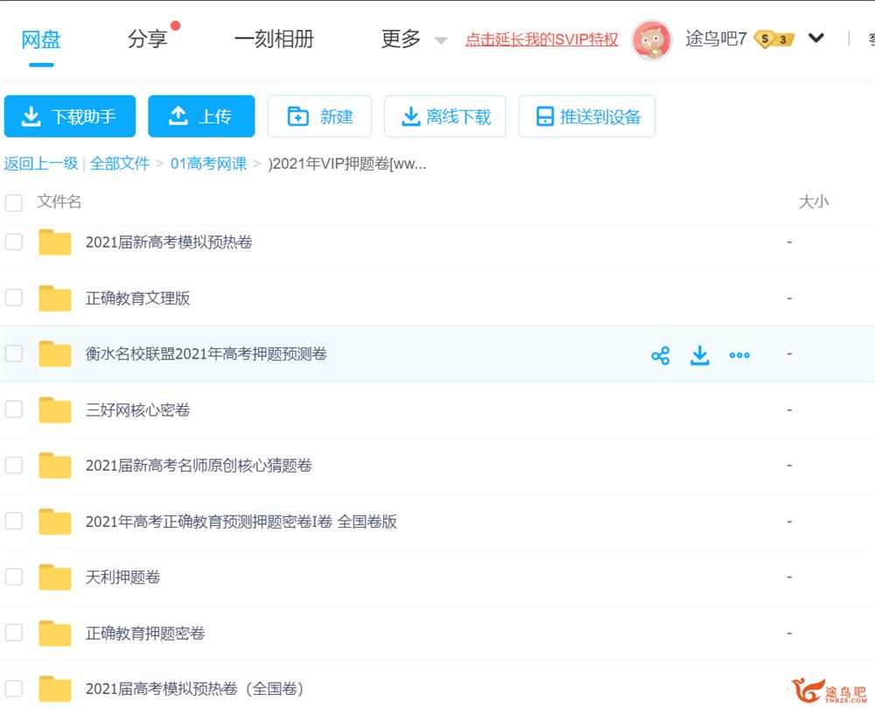Open folder name 2021届新高考模拟预热卷
Viewport: 875px width, 708px height.
[169, 242]
